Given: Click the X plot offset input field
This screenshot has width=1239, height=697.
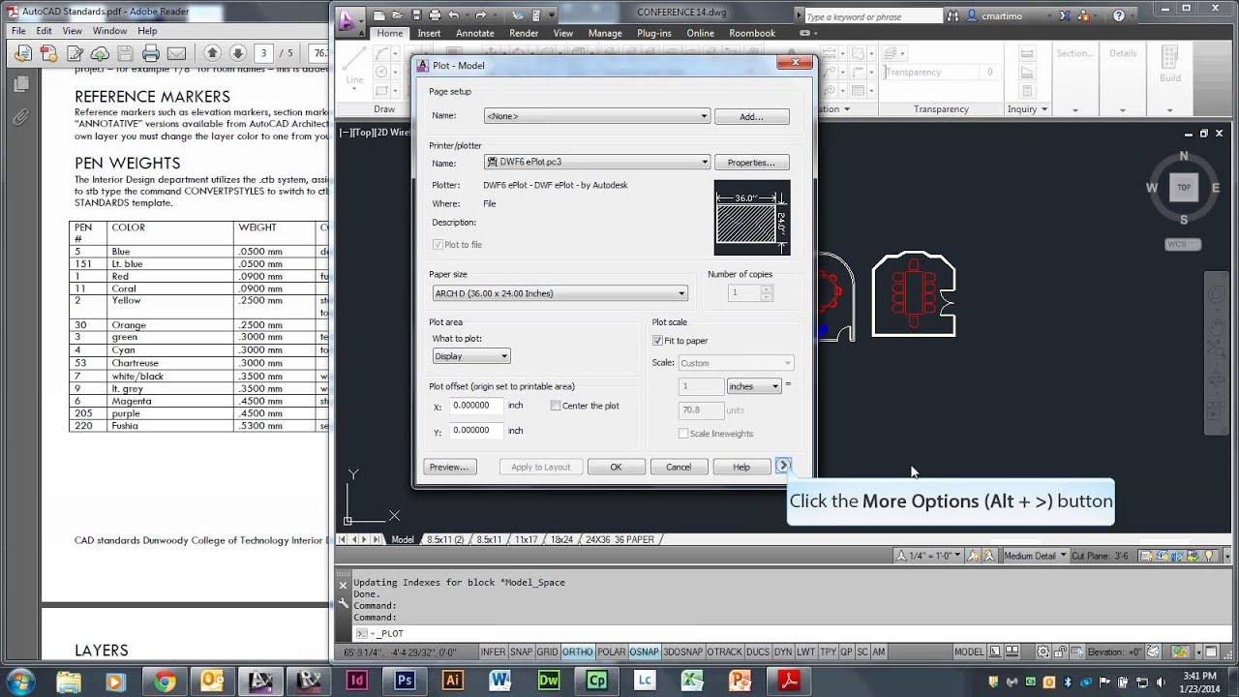Looking at the screenshot, I should 476,406.
